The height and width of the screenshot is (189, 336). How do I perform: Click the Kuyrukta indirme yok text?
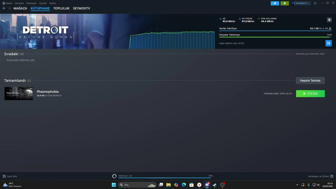pyautogui.click(x=20, y=60)
